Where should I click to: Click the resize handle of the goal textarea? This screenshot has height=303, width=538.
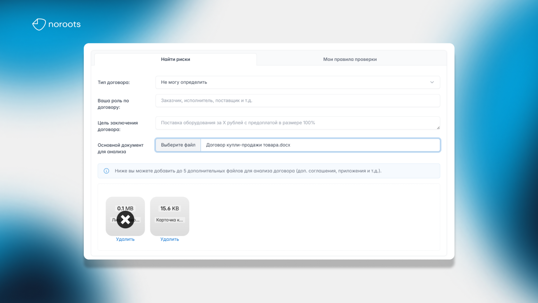[438, 128]
